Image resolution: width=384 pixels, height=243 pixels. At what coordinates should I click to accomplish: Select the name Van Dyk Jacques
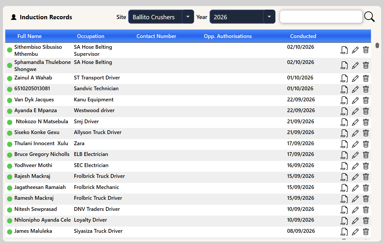tap(34, 100)
